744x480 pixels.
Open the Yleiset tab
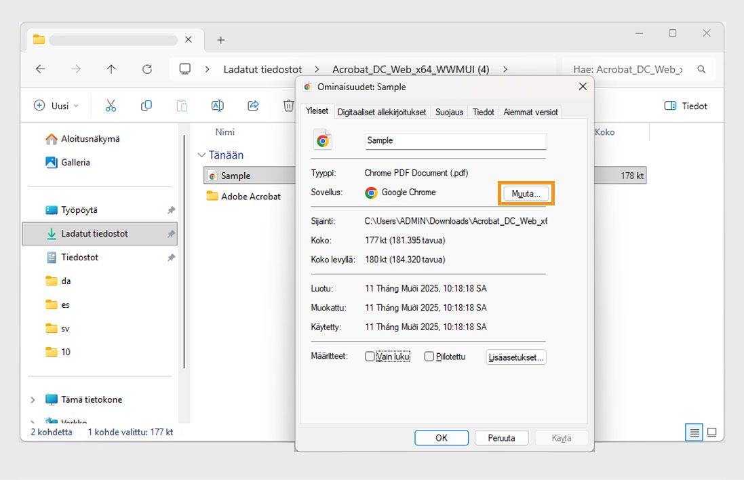pyautogui.click(x=317, y=111)
